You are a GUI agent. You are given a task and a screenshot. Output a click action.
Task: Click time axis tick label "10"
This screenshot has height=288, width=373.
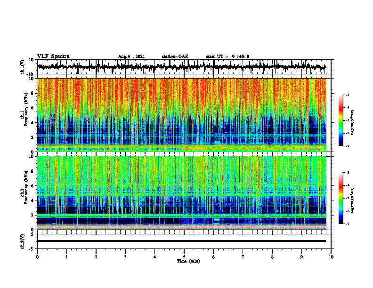331,257
